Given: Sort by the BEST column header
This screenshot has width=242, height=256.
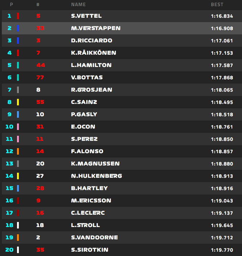Looking at the screenshot, I should (217, 5).
